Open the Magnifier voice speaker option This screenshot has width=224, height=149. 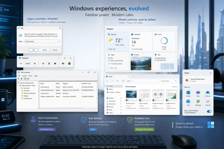[63, 64]
